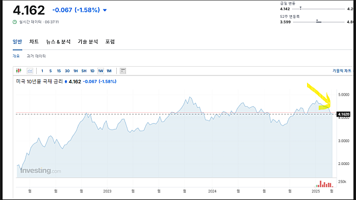Click the daily range slider bar
Screen dimensions: 356x200
click(318, 9)
